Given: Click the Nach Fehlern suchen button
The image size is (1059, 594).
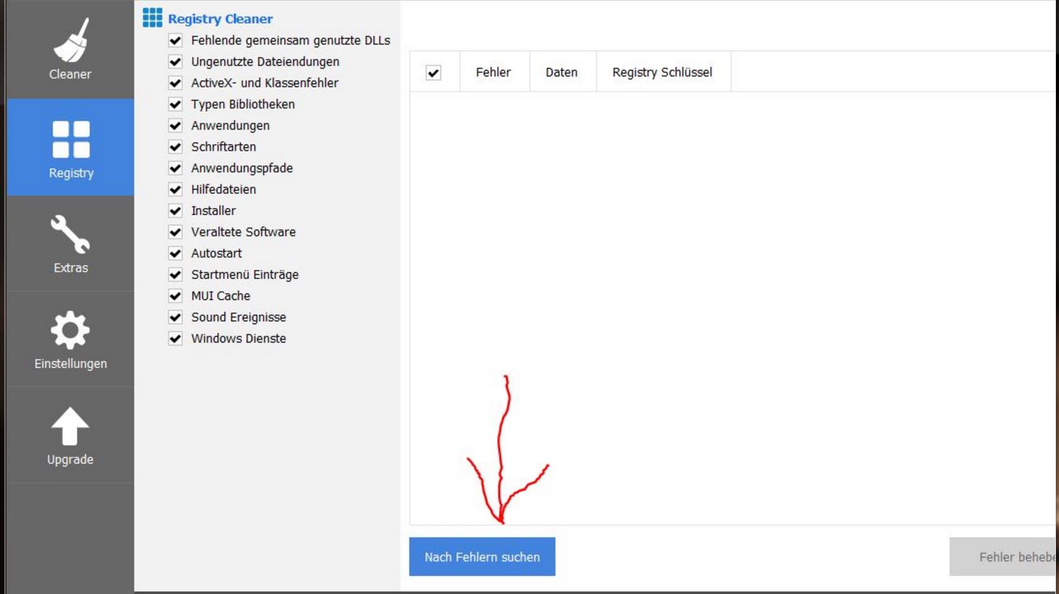Looking at the screenshot, I should click(x=482, y=557).
